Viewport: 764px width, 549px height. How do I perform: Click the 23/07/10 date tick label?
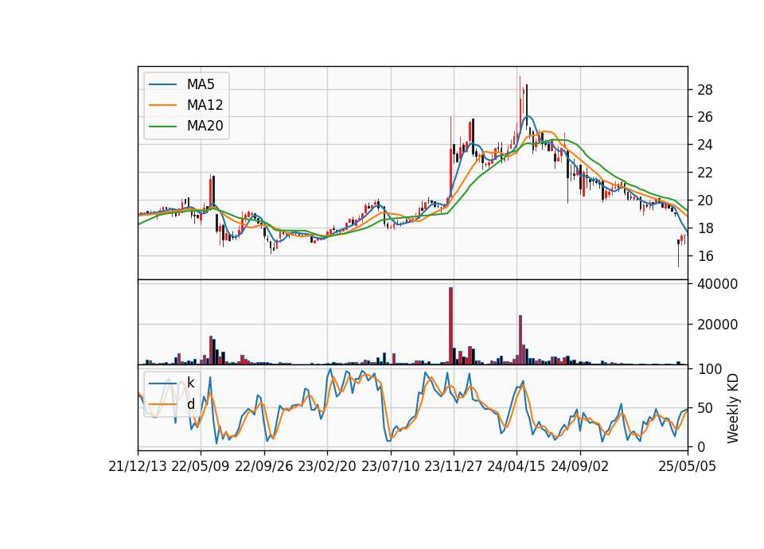tap(390, 467)
